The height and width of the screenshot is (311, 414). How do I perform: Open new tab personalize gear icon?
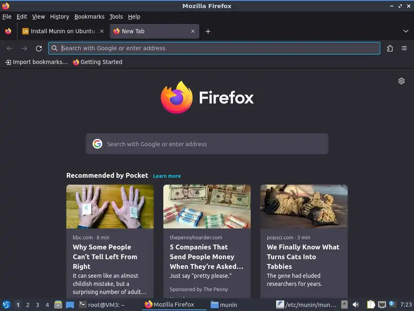[401, 81]
